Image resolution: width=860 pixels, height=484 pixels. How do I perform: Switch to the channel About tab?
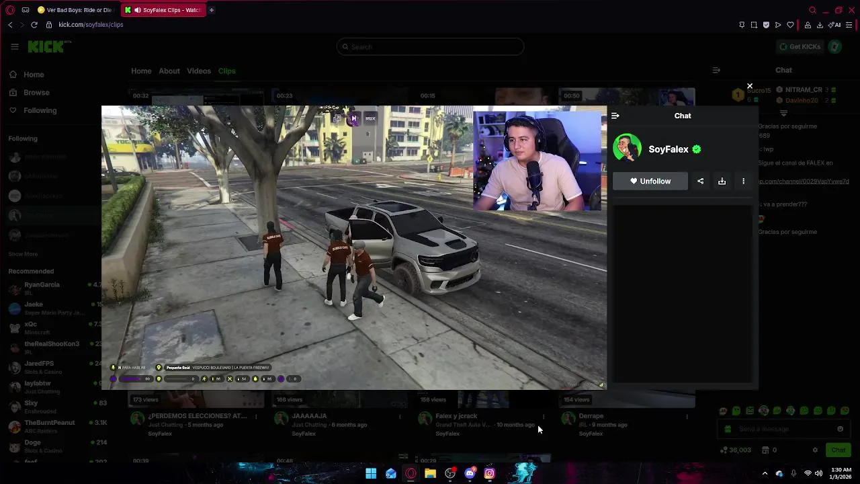169,71
